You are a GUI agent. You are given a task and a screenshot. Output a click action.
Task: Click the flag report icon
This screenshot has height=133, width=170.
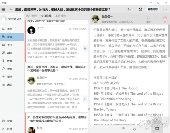tap(123, 129)
